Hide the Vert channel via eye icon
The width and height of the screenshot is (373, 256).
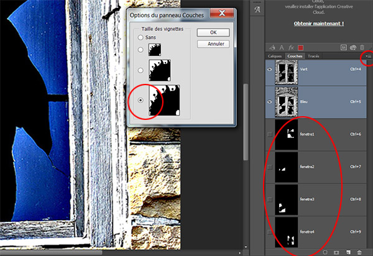pyautogui.click(x=270, y=71)
